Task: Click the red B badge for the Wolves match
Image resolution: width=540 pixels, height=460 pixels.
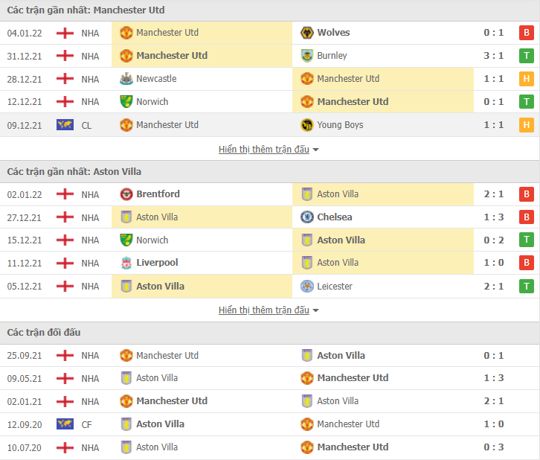Action: 526,33
